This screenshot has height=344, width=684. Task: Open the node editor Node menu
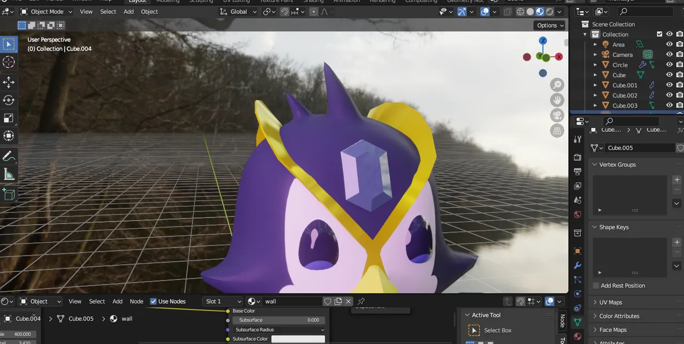pos(137,301)
